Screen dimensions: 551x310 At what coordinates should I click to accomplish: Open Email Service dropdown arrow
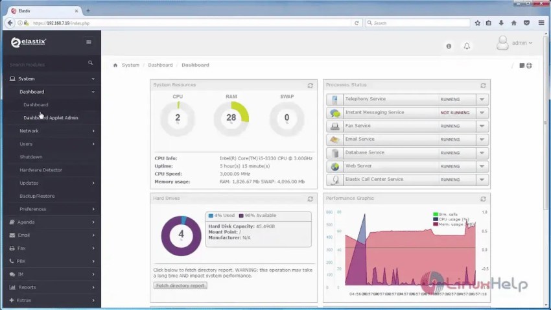click(482, 139)
